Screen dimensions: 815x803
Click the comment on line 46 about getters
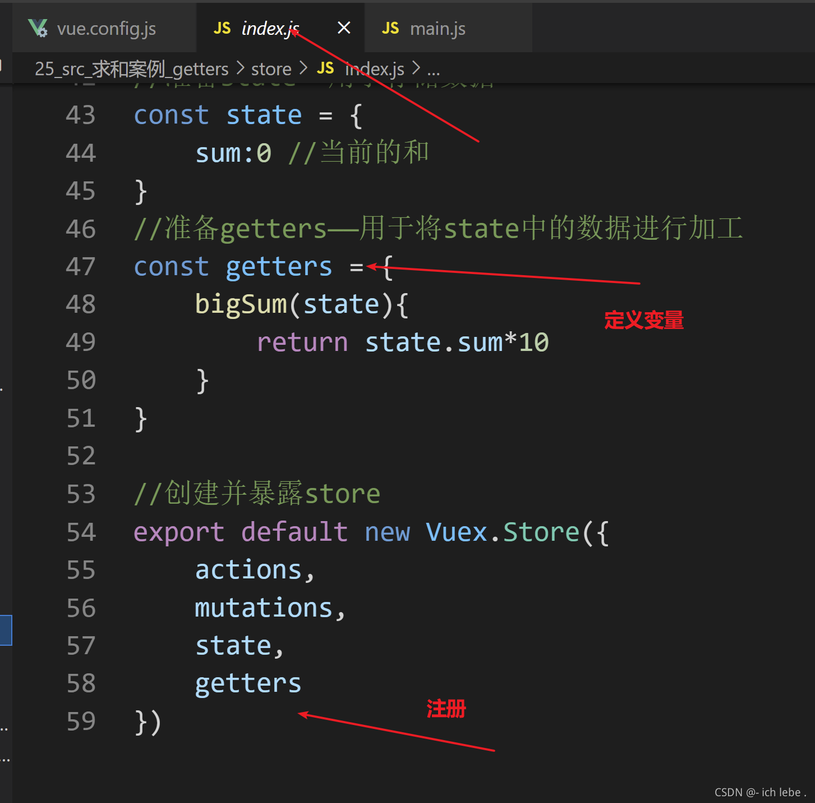coord(438,229)
